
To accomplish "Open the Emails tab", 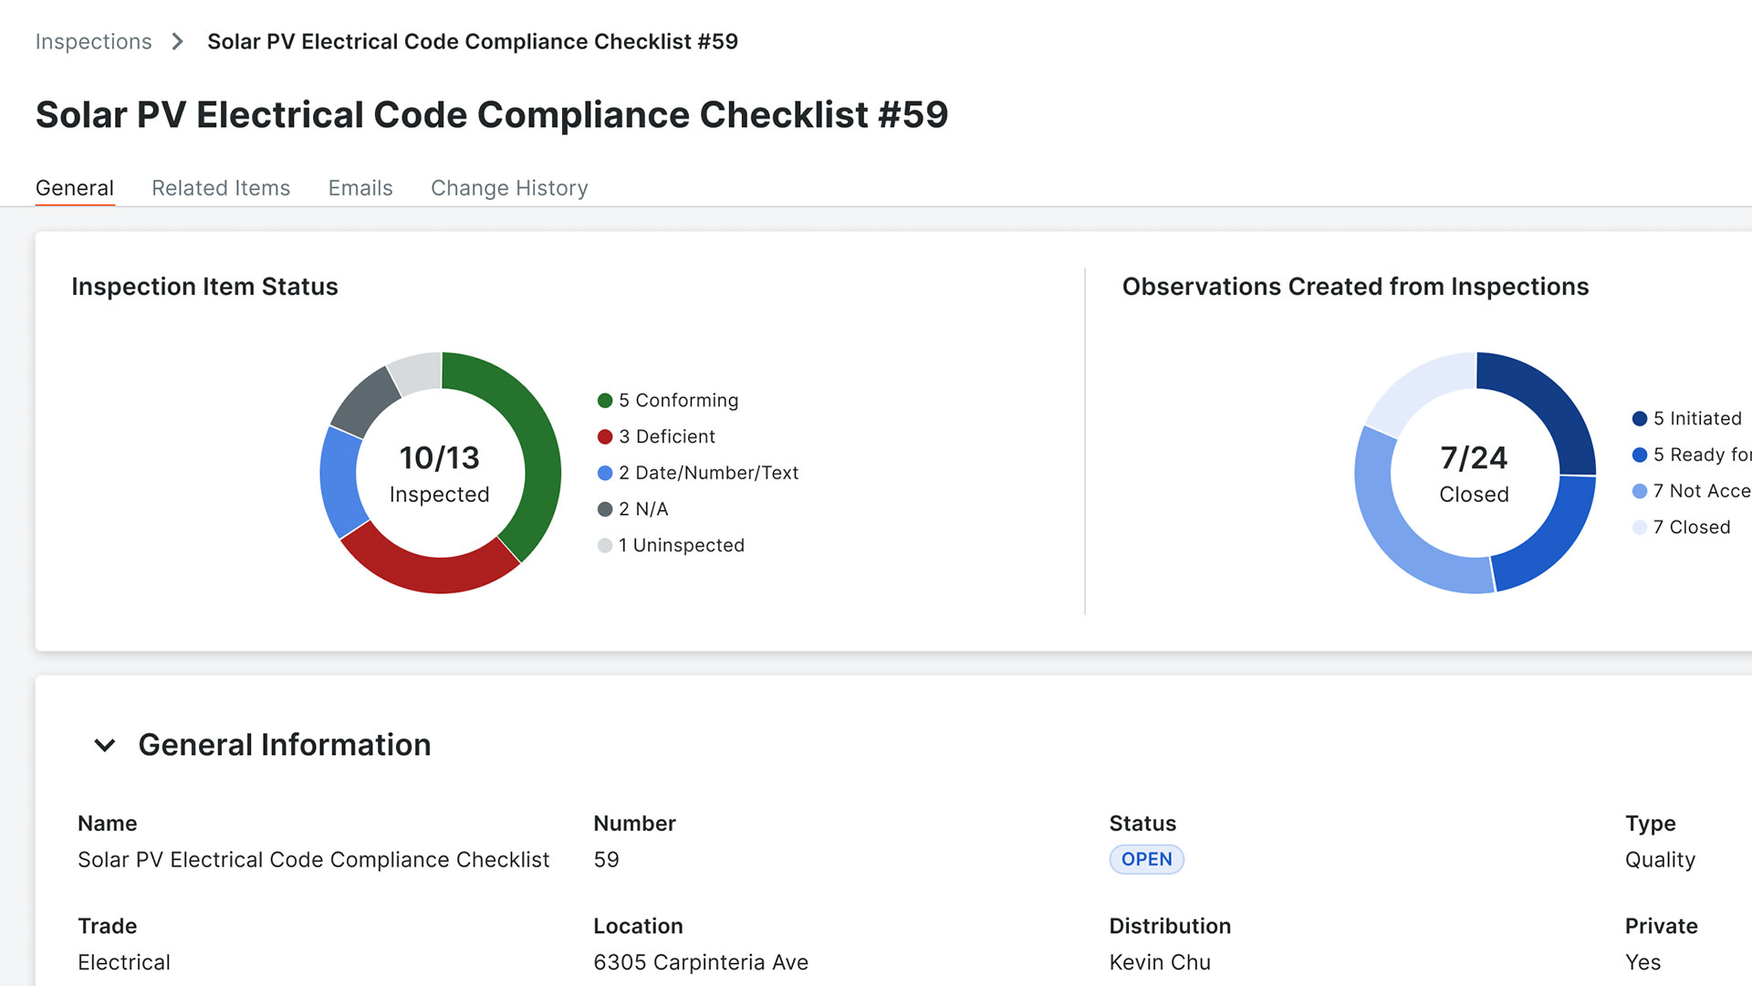I will 360,188.
